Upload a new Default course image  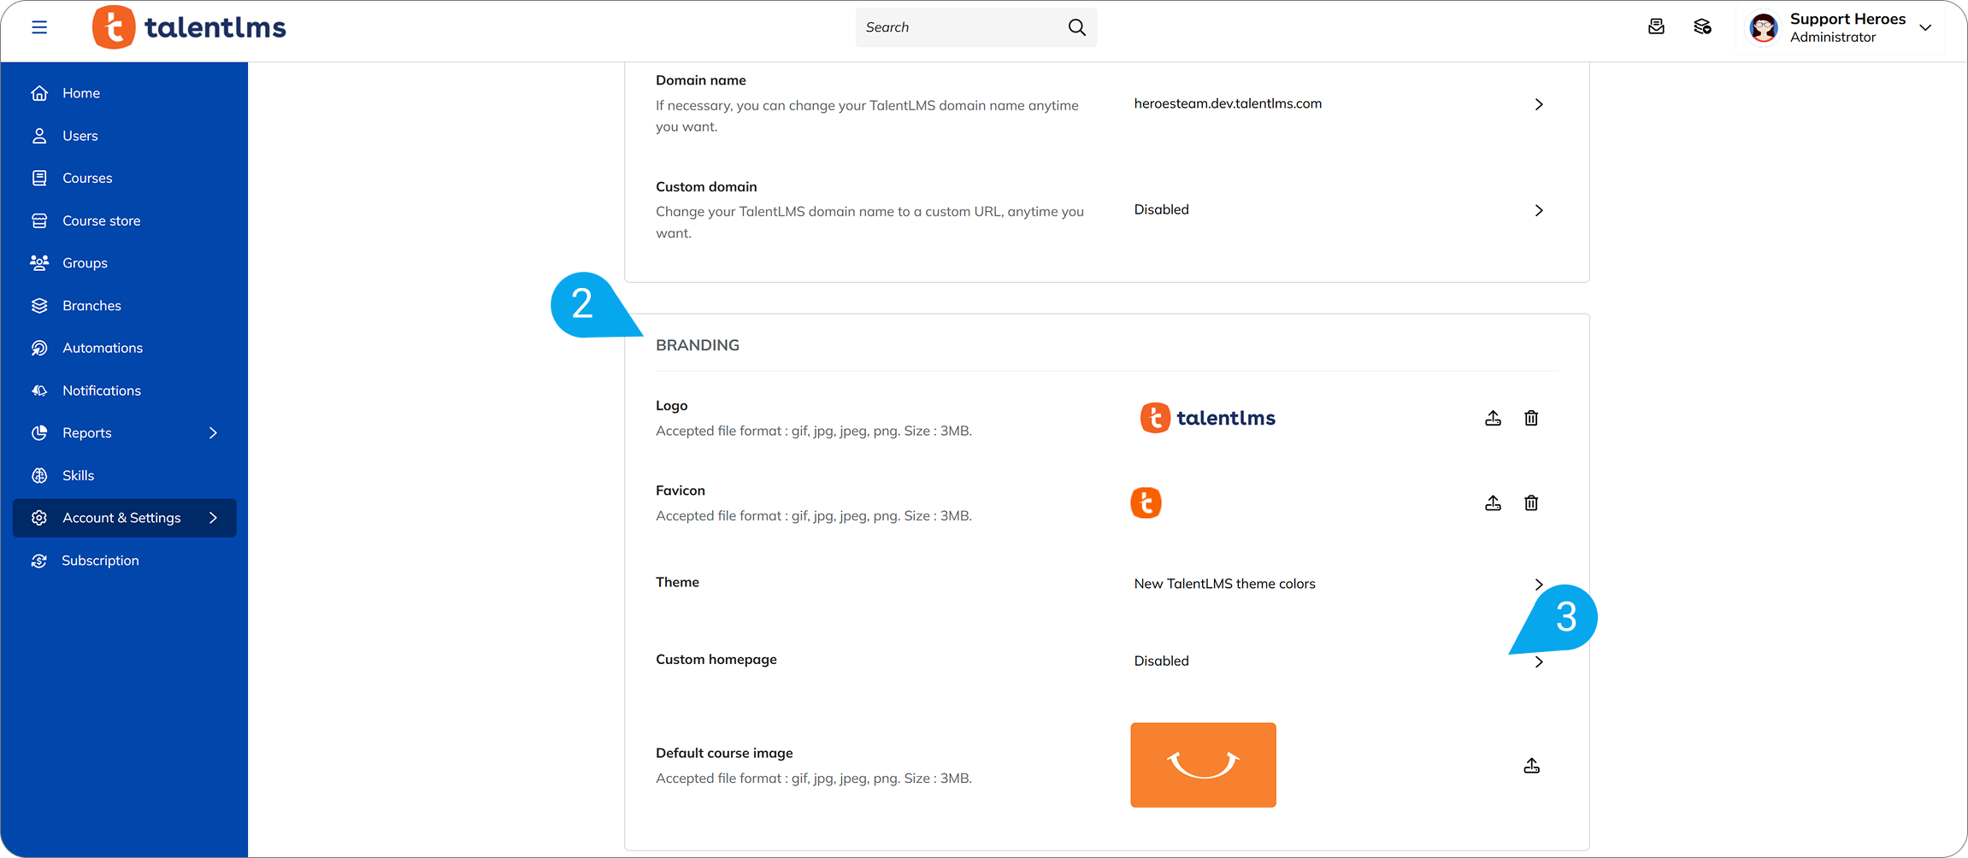pyautogui.click(x=1531, y=765)
